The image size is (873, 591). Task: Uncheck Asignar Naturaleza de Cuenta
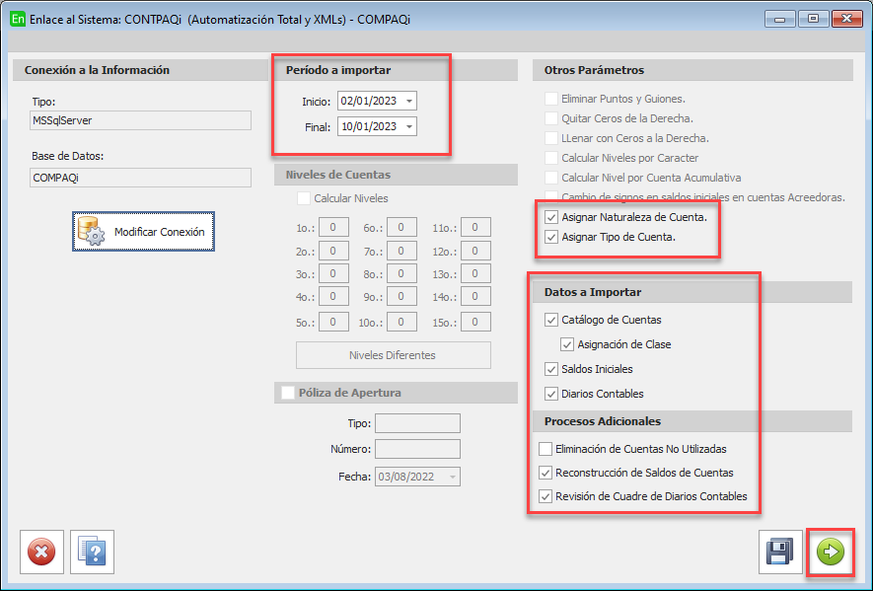point(551,217)
